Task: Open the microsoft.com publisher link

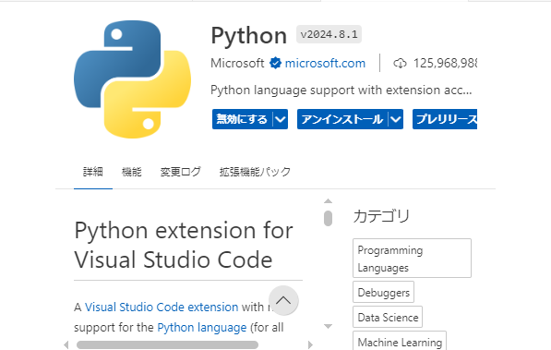Action: point(325,64)
